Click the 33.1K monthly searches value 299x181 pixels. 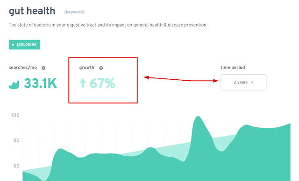click(40, 84)
